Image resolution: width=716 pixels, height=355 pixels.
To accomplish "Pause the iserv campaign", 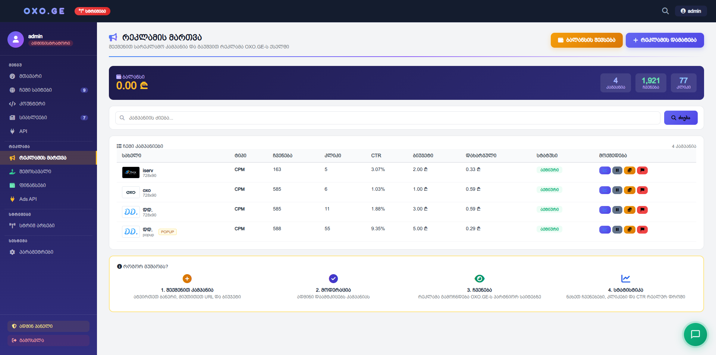I will tap(617, 170).
